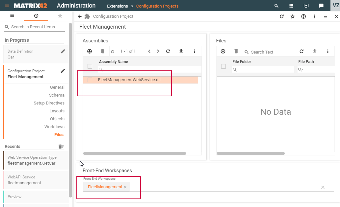
Task: Toggle select all files checkbox
Action: pyautogui.click(x=223, y=66)
